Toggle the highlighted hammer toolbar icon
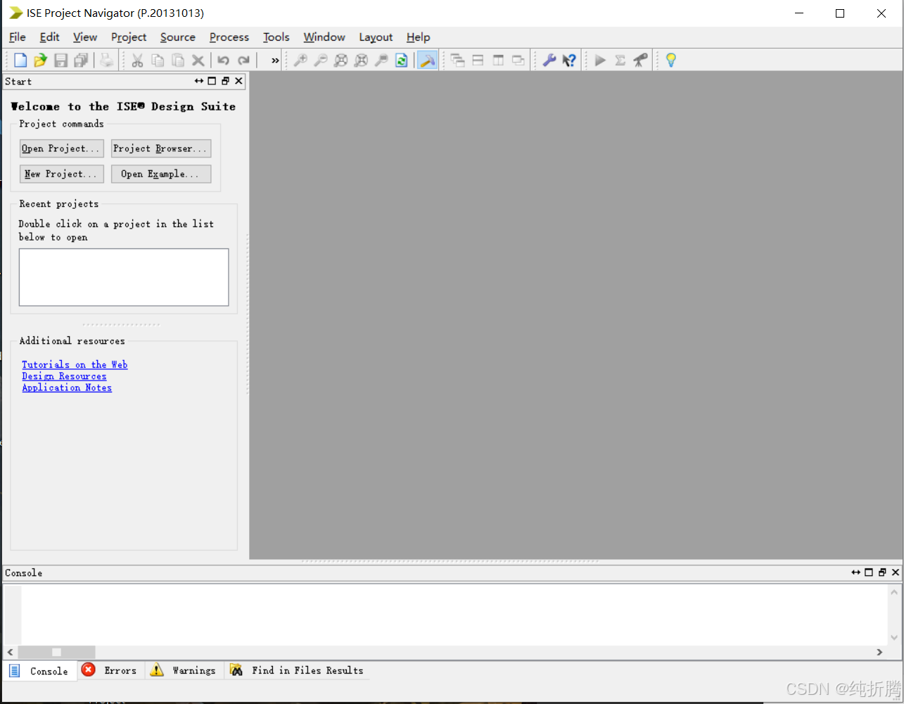This screenshot has width=904, height=704. pyautogui.click(x=427, y=60)
